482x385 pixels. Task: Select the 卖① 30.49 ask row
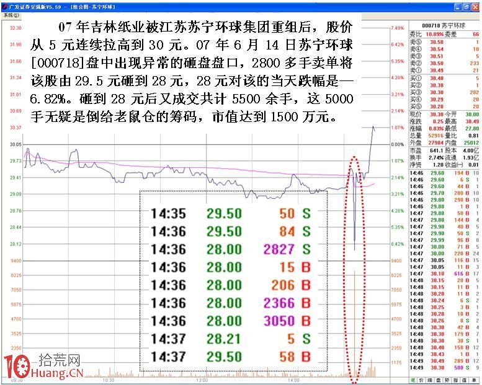click(x=445, y=70)
